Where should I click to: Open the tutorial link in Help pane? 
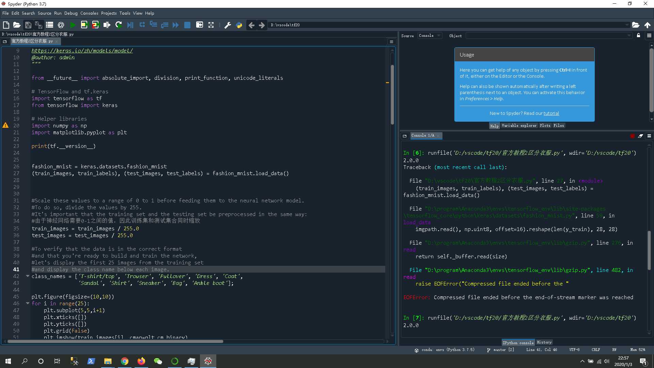(551, 113)
